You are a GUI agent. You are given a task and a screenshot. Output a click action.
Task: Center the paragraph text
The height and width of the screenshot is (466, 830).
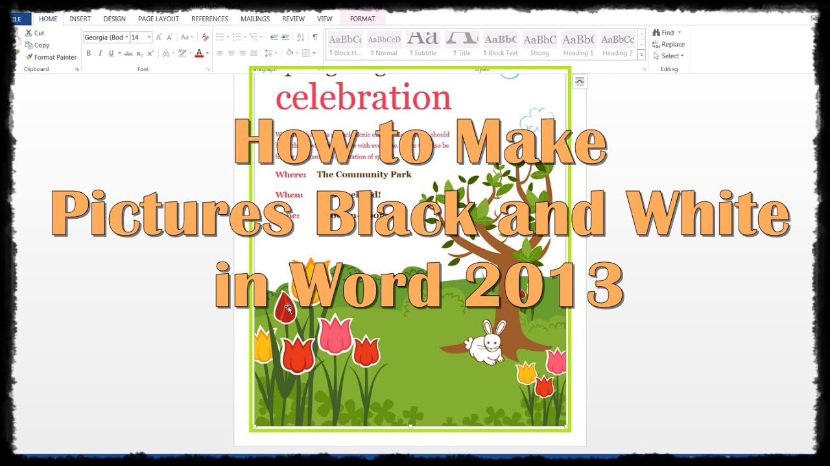click(x=231, y=53)
